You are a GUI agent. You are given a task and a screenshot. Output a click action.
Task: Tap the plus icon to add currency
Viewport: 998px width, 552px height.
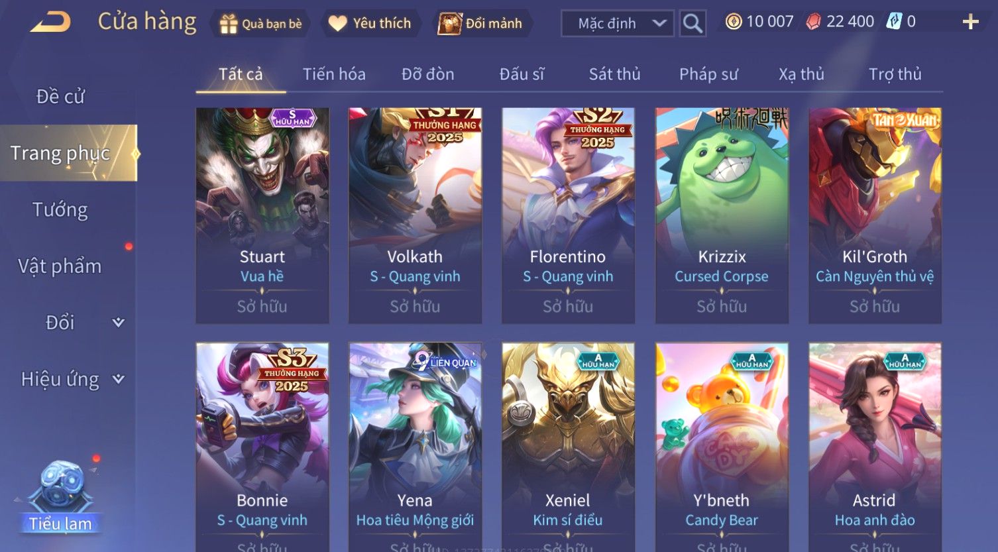coord(970,22)
